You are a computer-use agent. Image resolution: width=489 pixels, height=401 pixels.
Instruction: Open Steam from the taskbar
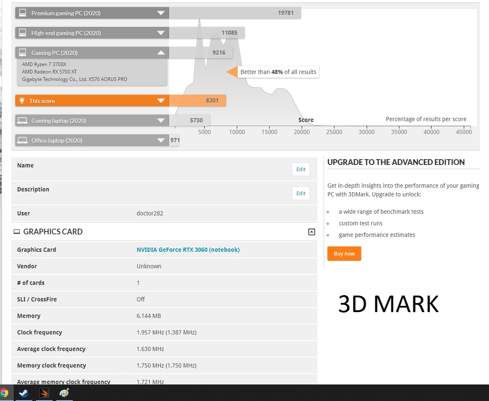24,393
